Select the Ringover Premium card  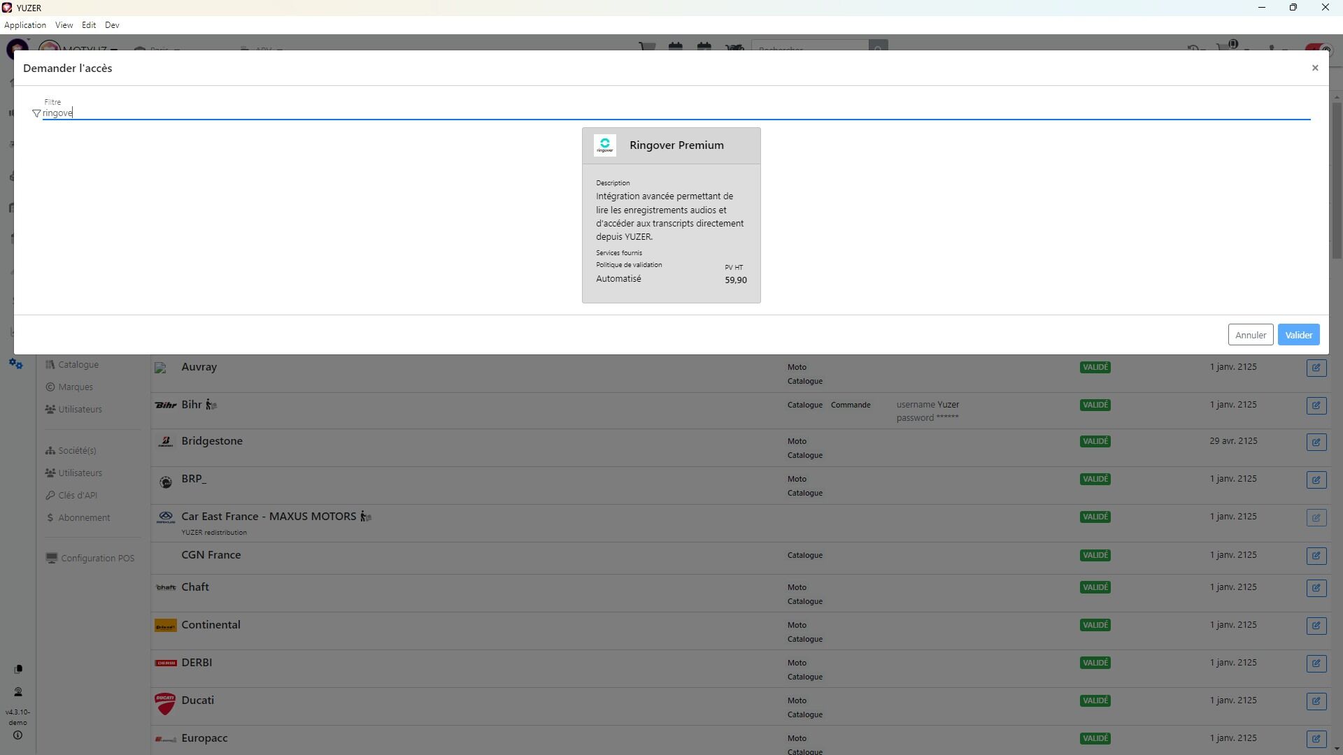tap(671, 215)
